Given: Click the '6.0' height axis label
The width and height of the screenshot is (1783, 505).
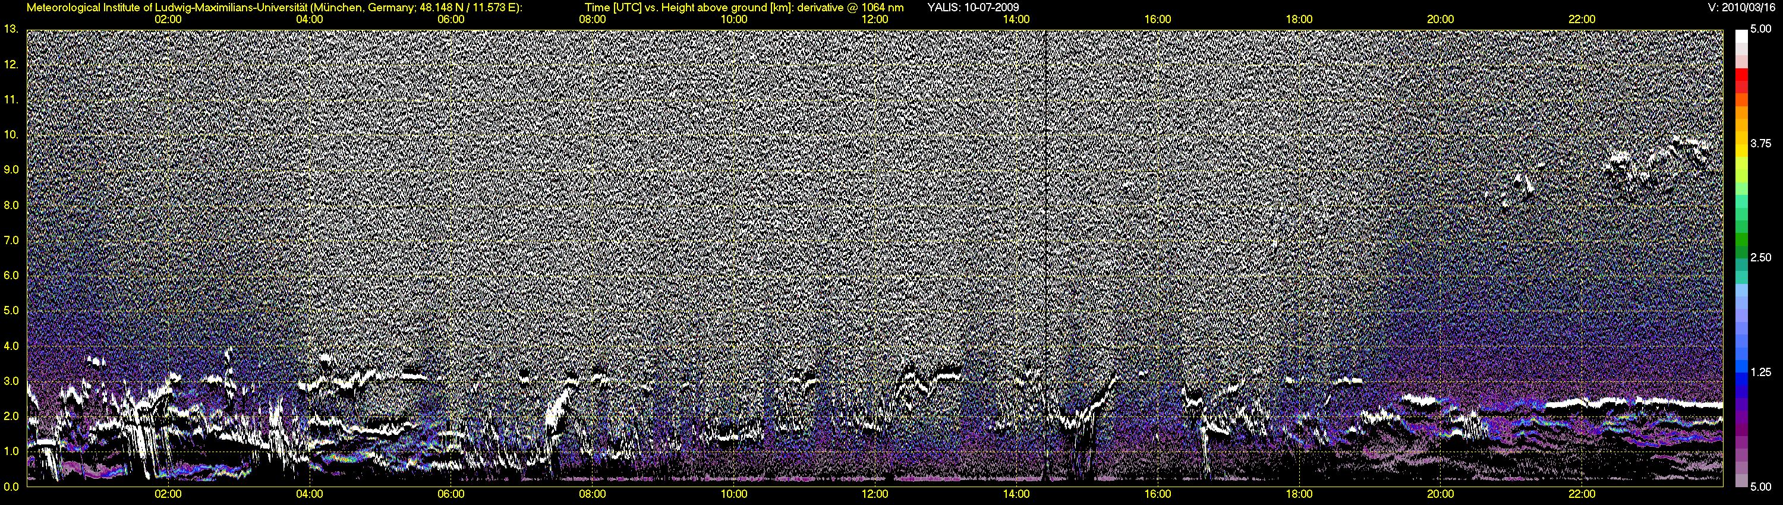Looking at the screenshot, I should point(11,275).
